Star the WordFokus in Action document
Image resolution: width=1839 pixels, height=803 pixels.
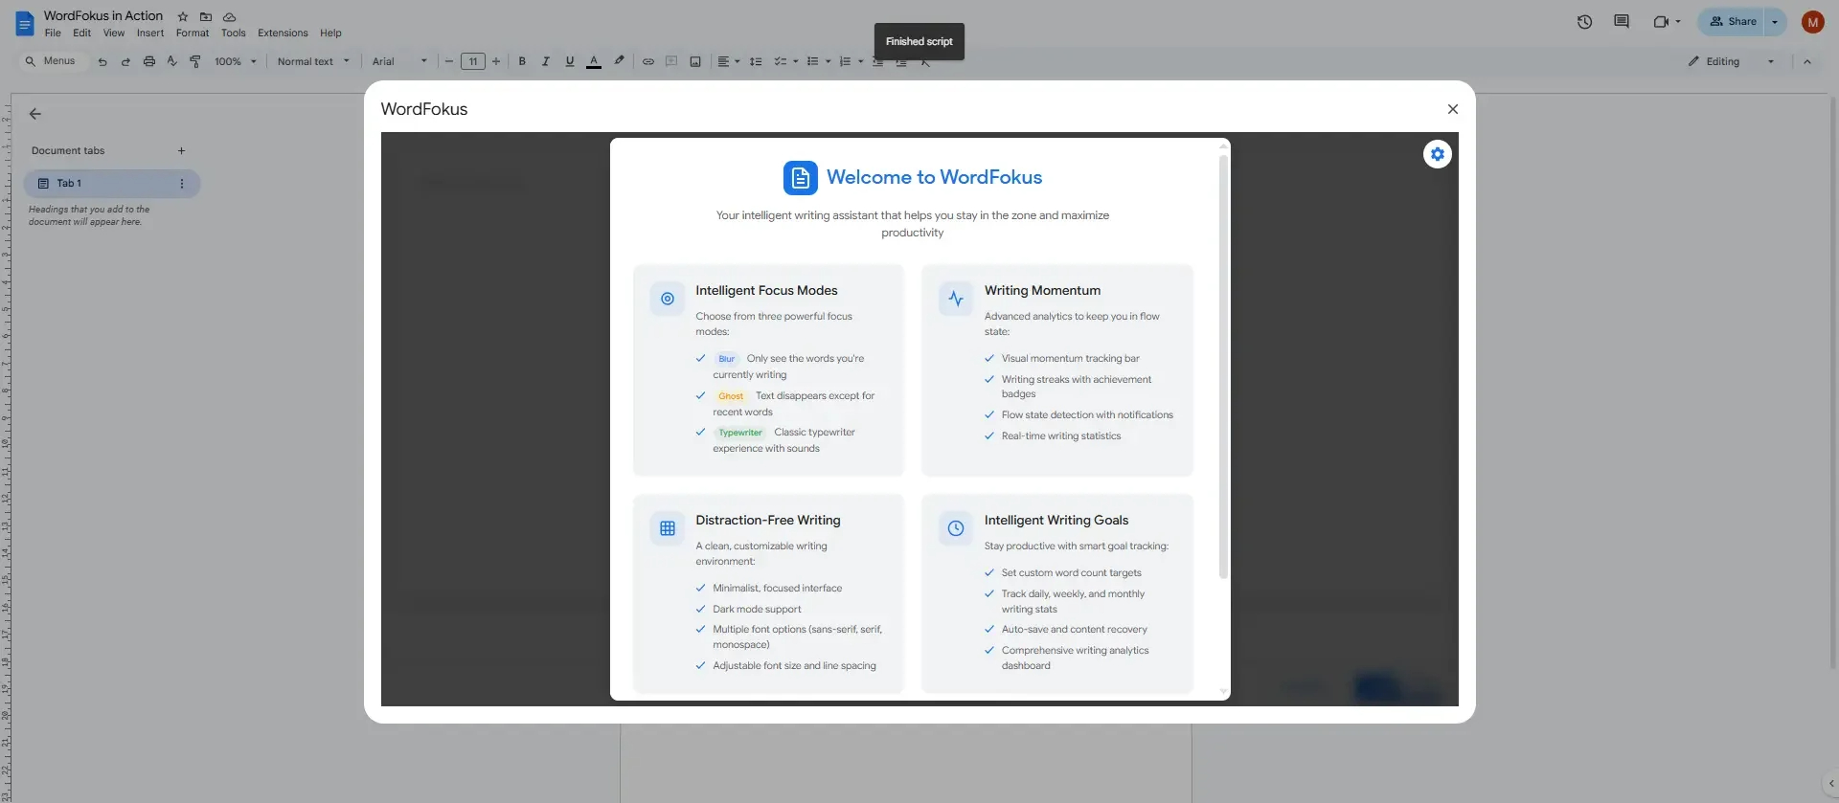(183, 16)
